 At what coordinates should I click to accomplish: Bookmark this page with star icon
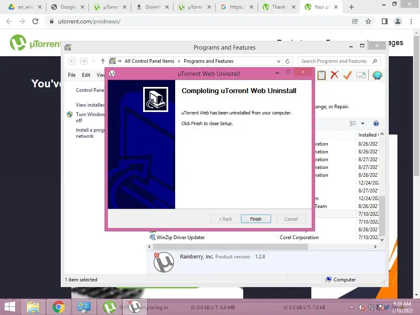(x=368, y=21)
